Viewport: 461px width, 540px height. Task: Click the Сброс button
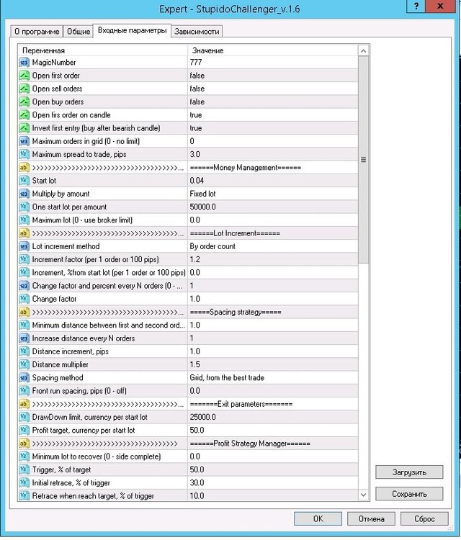click(424, 518)
